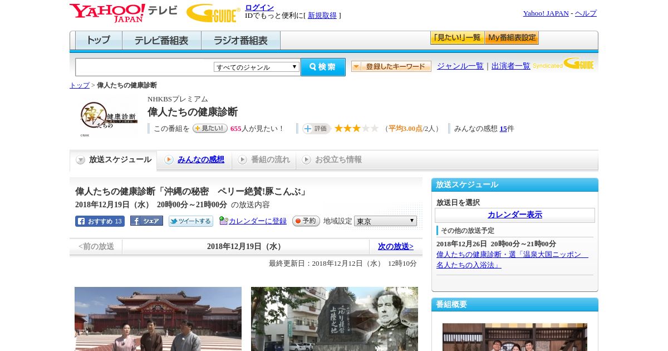Screen dimensions: 668x351
Task: Go to Yahoo! JAPAN link
Action: coord(546,13)
